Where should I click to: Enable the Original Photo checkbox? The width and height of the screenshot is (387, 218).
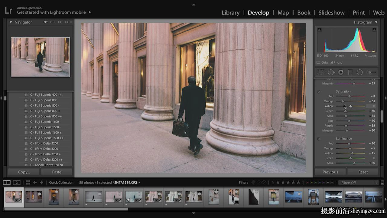pyautogui.click(x=318, y=62)
